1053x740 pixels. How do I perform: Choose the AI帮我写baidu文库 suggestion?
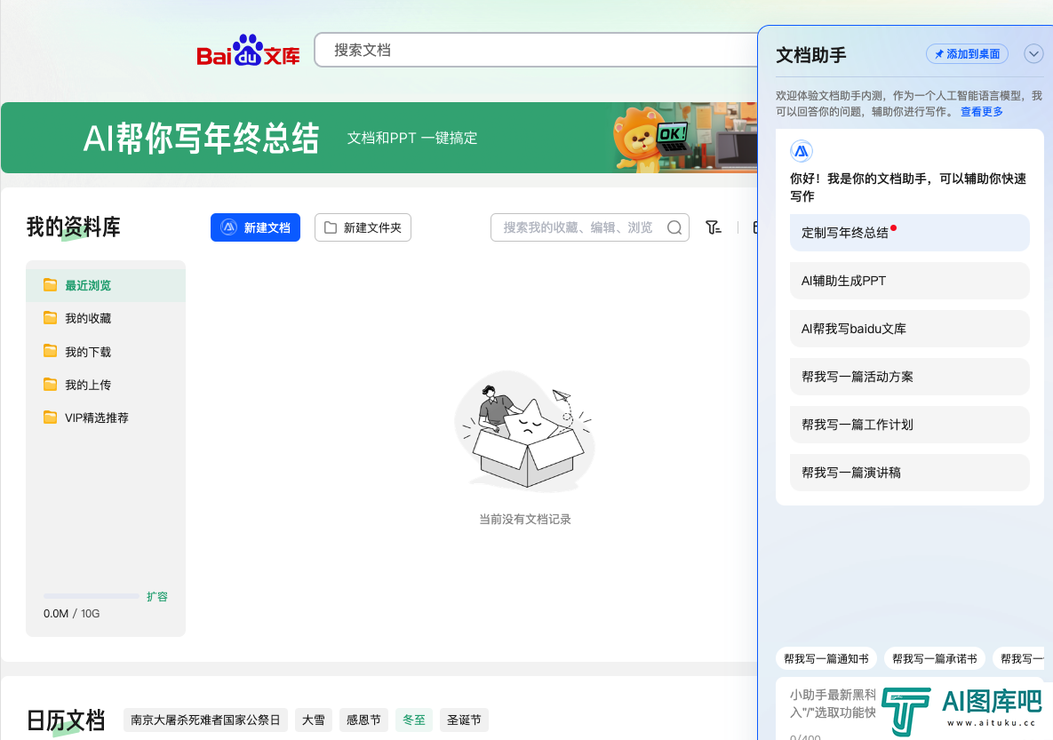(909, 329)
